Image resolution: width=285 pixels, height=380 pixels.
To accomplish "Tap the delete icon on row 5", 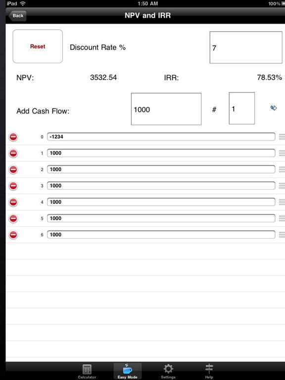I will pos(13,218).
